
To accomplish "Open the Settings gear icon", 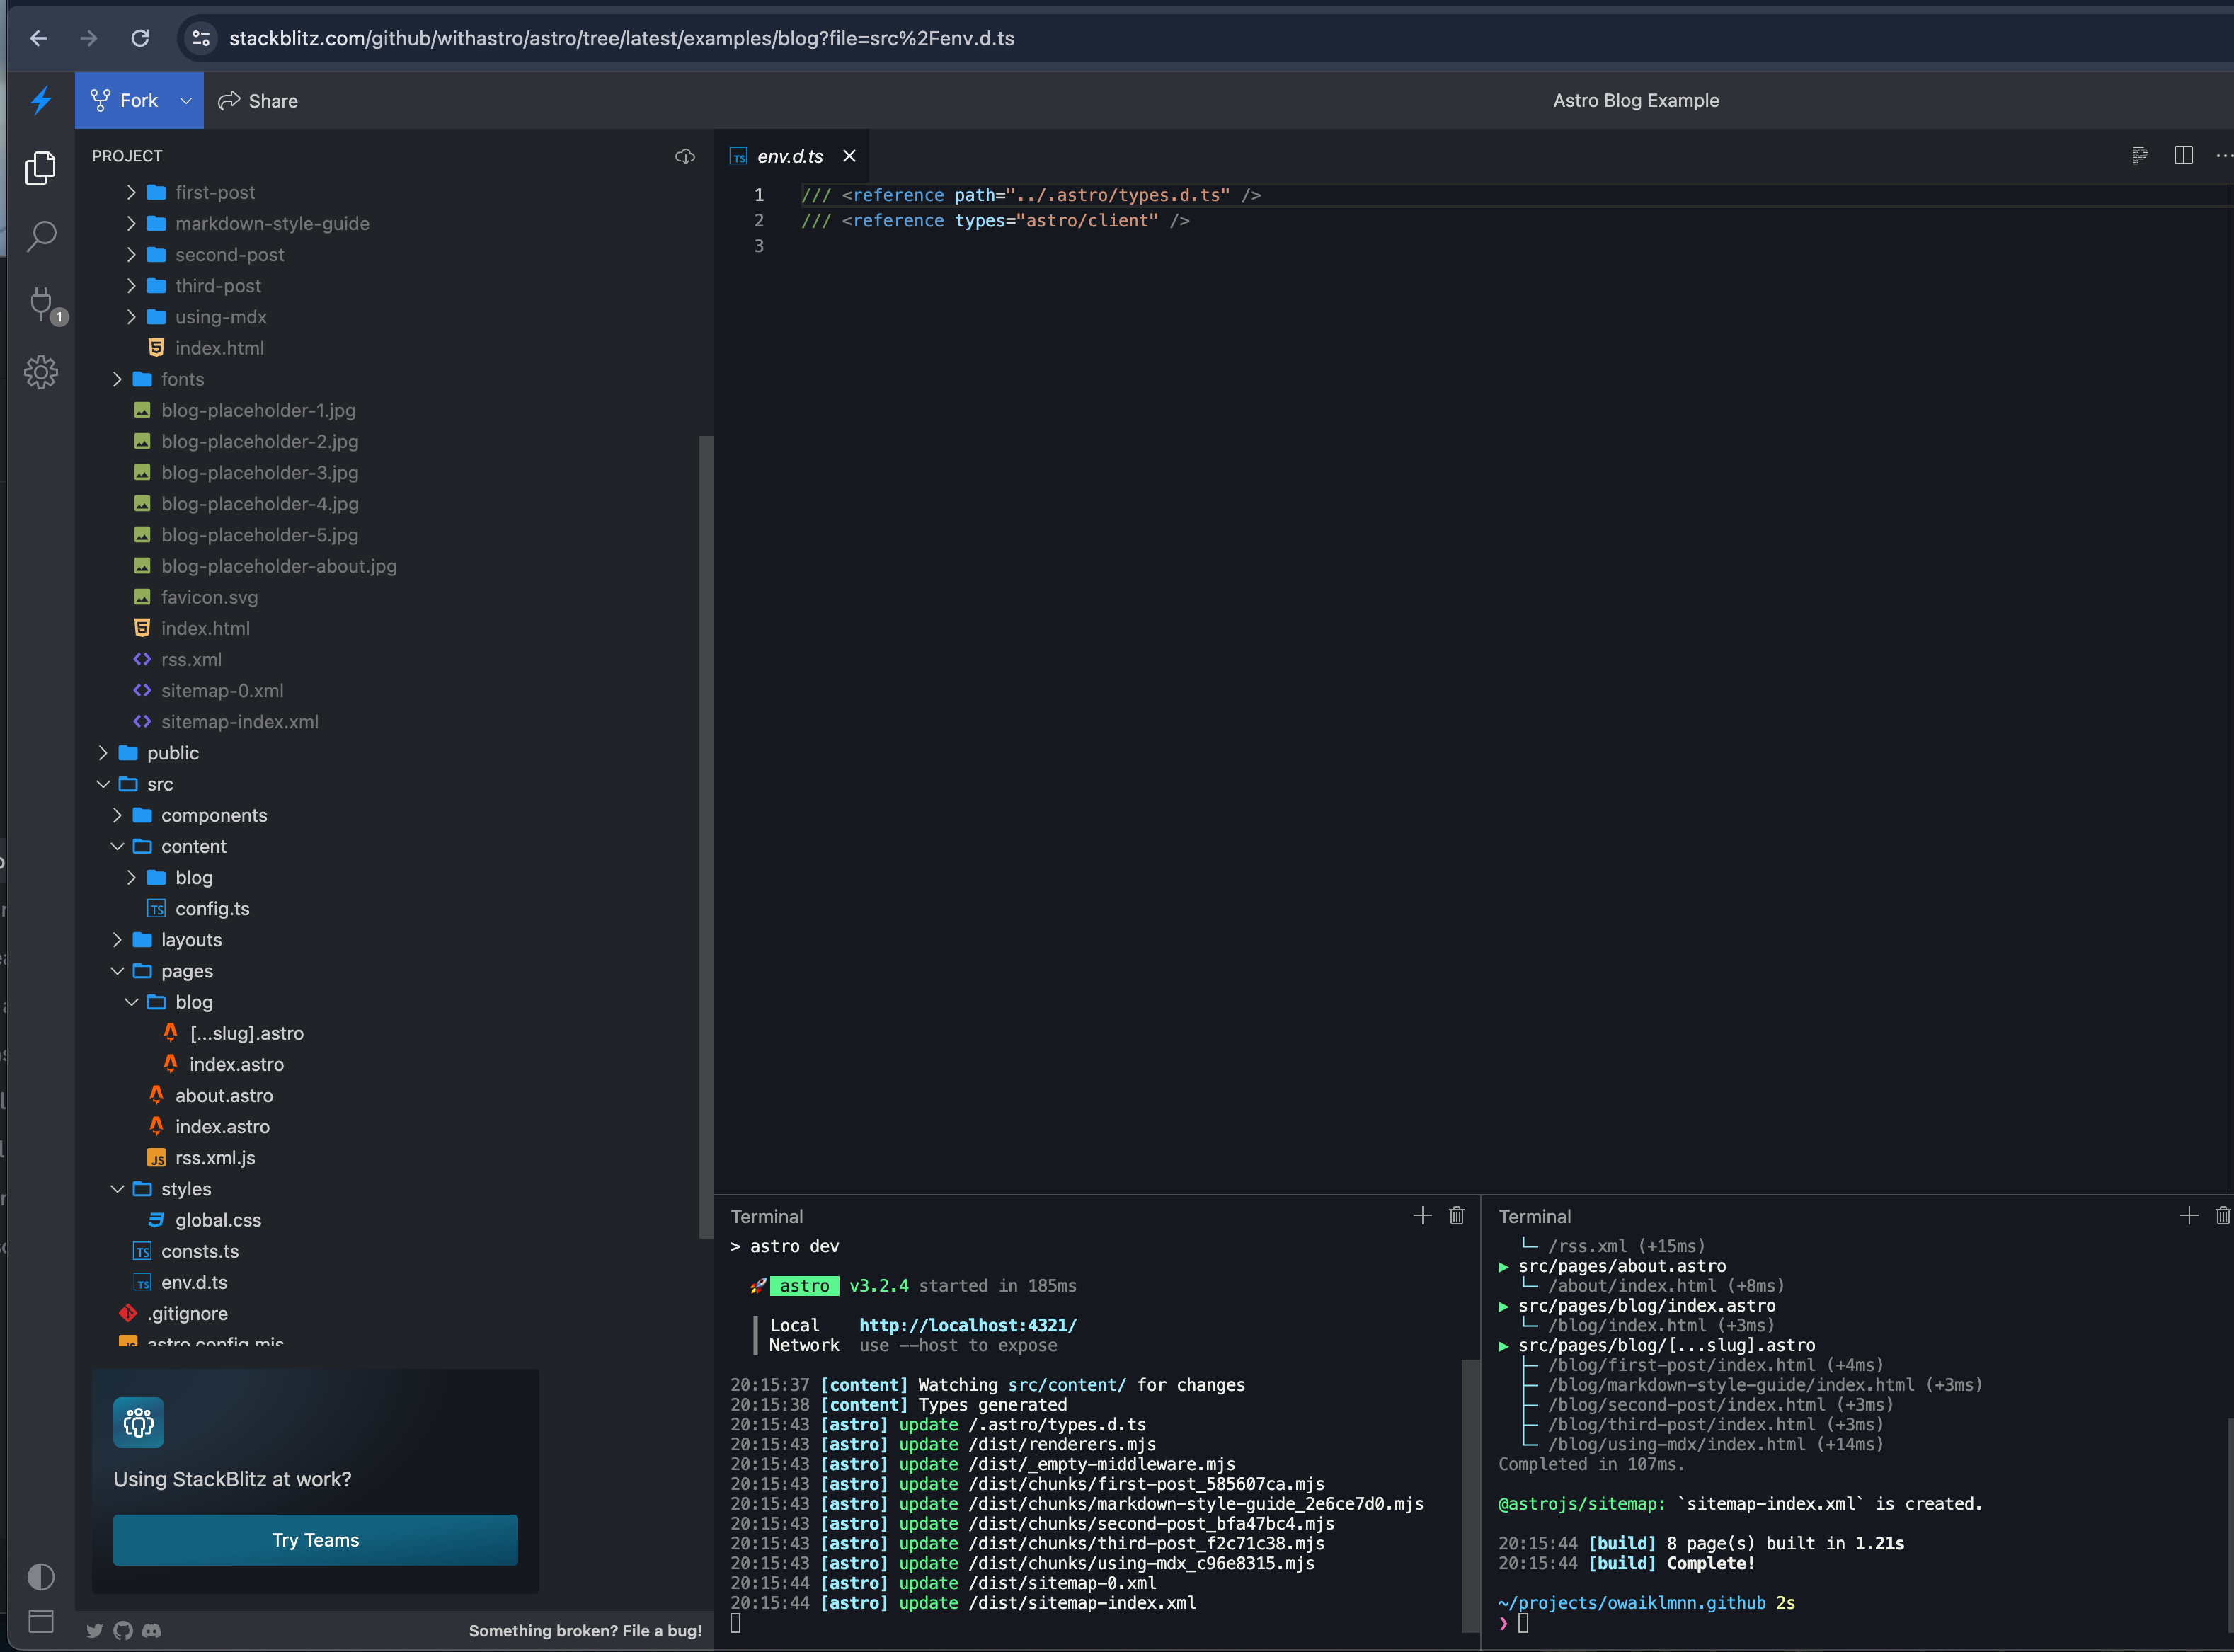I will (41, 372).
